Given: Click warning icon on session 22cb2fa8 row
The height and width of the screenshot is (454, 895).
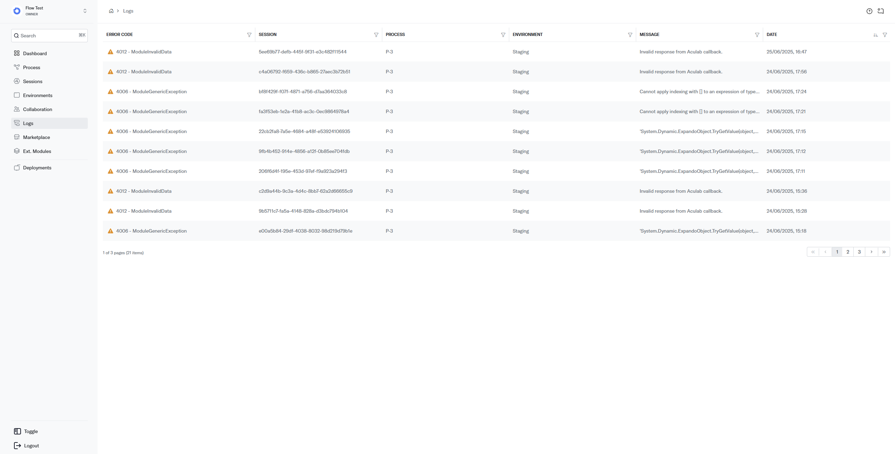Looking at the screenshot, I should (x=111, y=131).
